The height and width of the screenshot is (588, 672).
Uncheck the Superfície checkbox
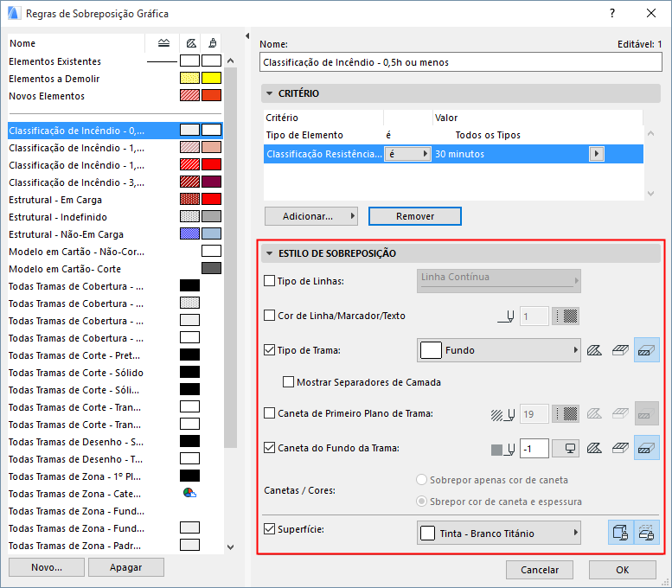pyautogui.click(x=269, y=529)
